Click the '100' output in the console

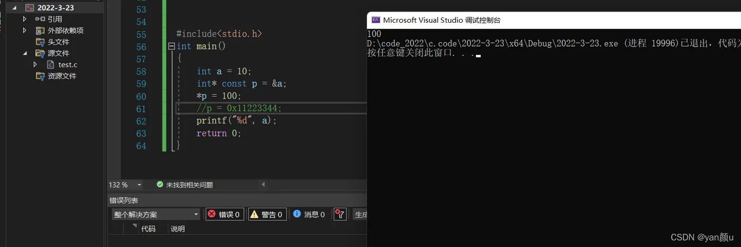(x=374, y=34)
